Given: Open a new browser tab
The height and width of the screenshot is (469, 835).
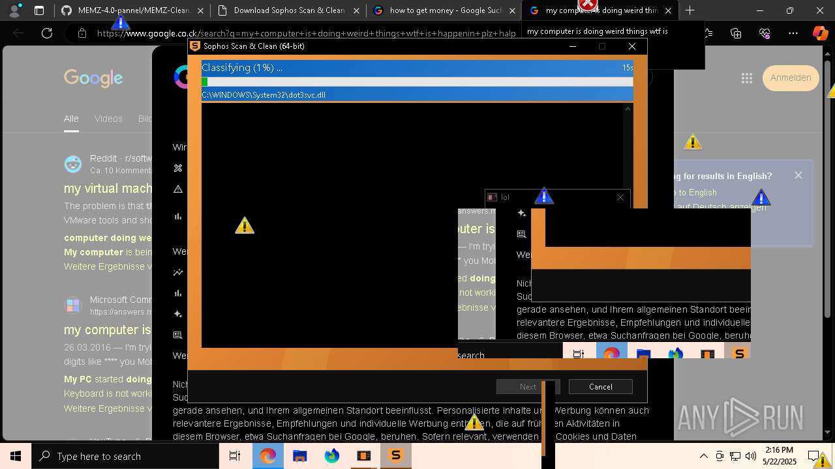Looking at the screenshot, I should pyautogui.click(x=690, y=10).
